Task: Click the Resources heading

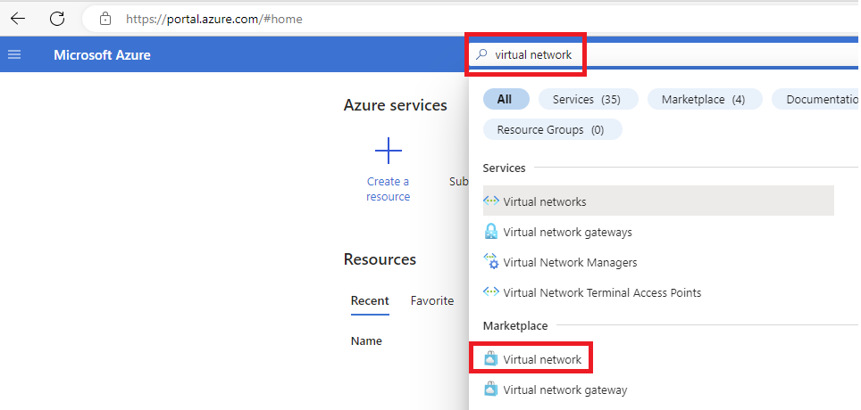Action: [380, 259]
